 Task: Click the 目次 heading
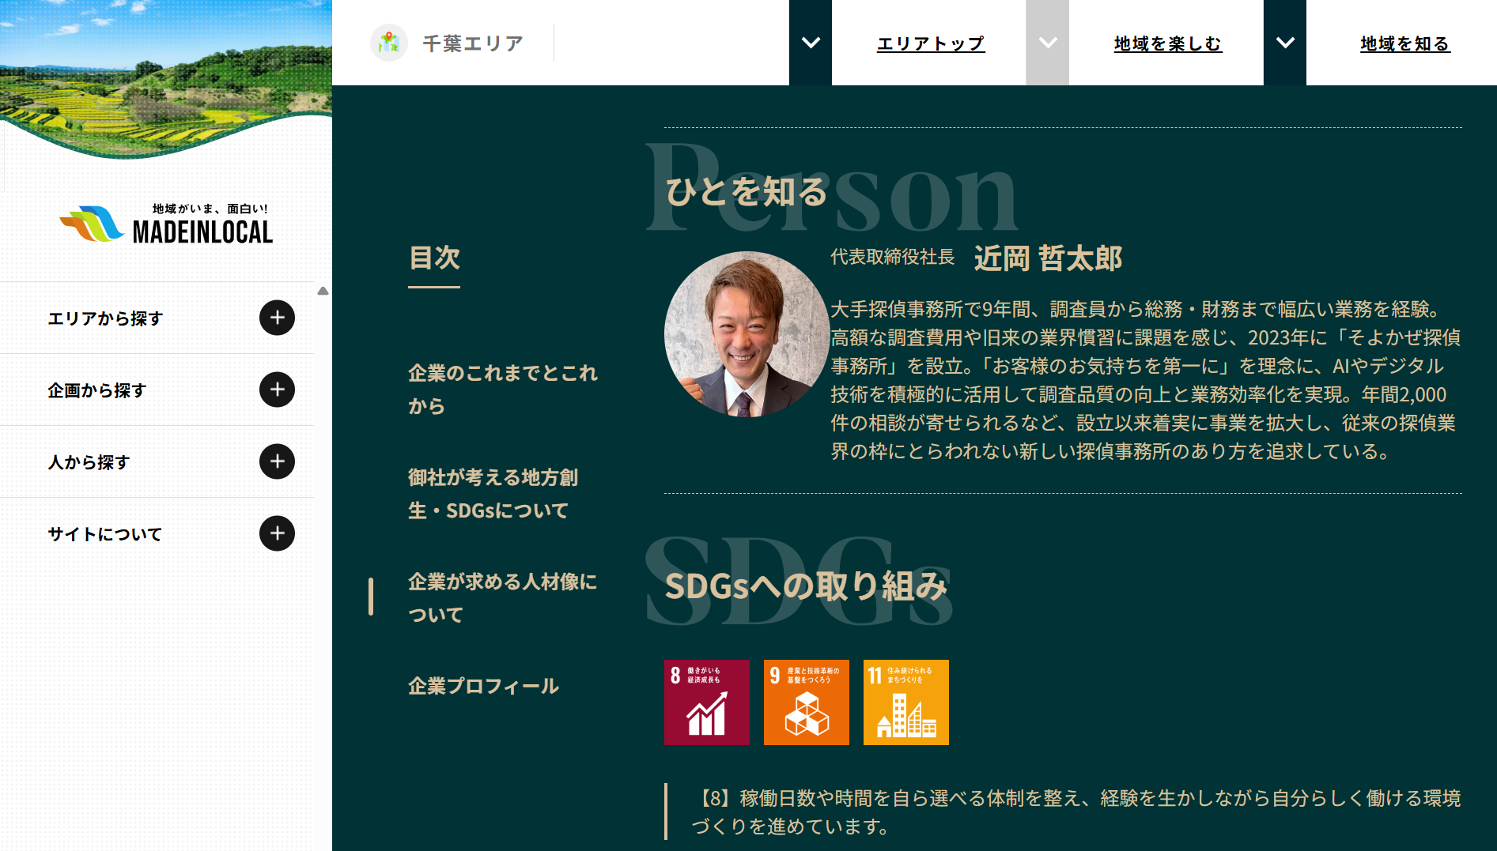[434, 258]
